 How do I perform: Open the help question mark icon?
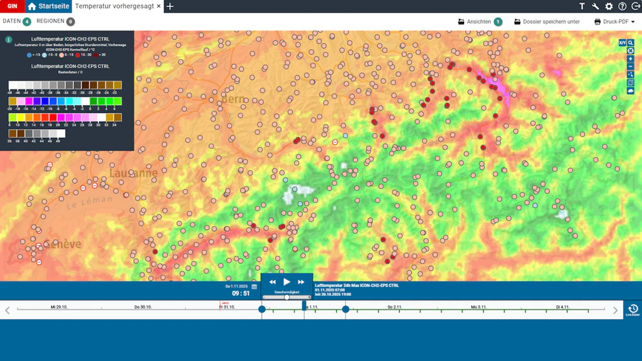click(x=623, y=6)
